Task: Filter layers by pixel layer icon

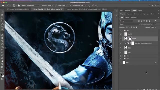Action: point(139,21)
